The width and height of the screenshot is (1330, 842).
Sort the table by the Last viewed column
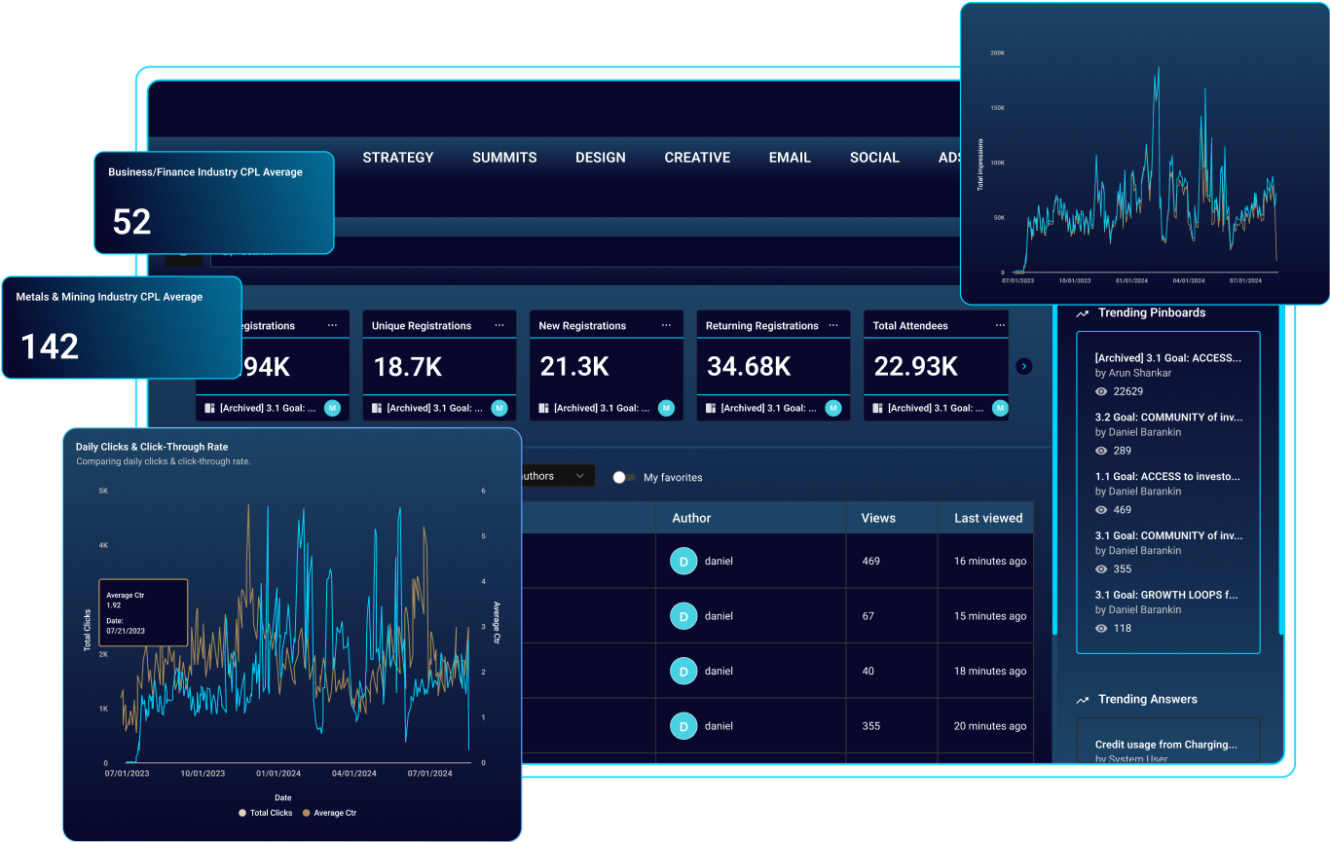(x=987, y=518)
